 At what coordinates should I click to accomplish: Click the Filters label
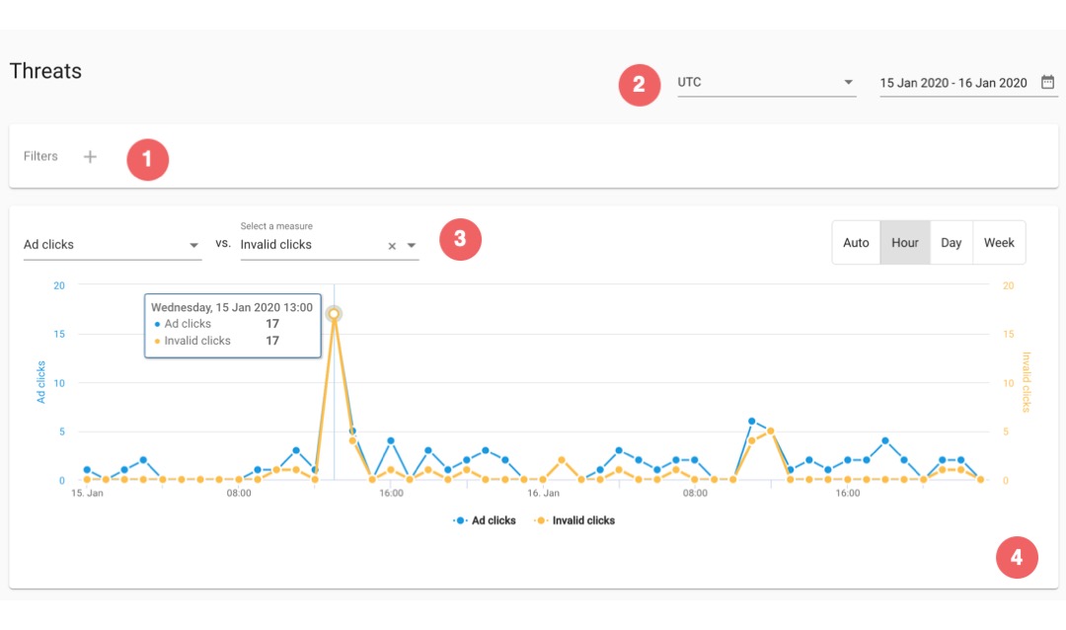pyautogui.click(x=40, y=156)
